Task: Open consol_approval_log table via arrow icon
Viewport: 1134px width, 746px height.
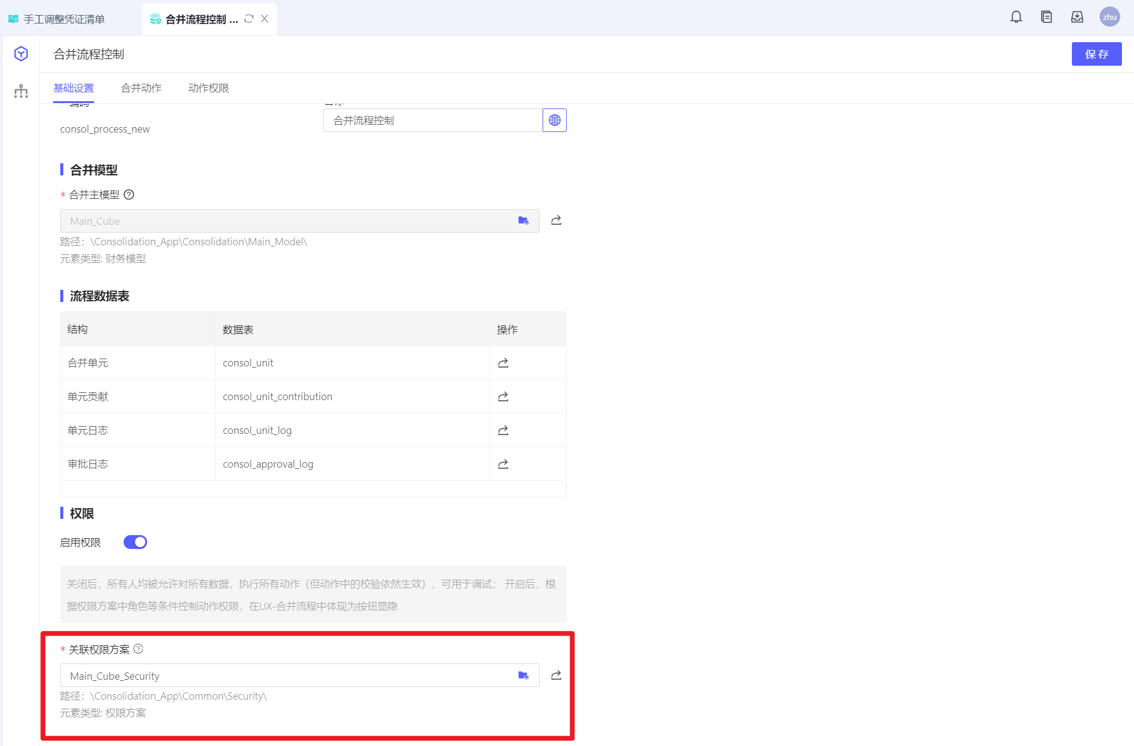Action: coord(503,464)
